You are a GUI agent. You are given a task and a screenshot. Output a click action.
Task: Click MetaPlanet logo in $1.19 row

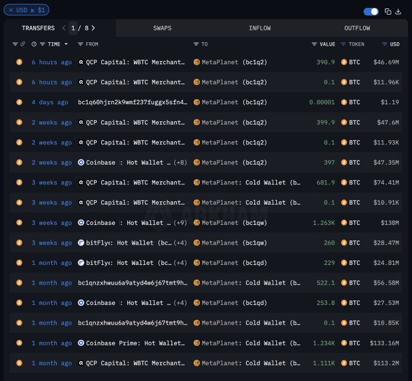click(x=196, y=102)
